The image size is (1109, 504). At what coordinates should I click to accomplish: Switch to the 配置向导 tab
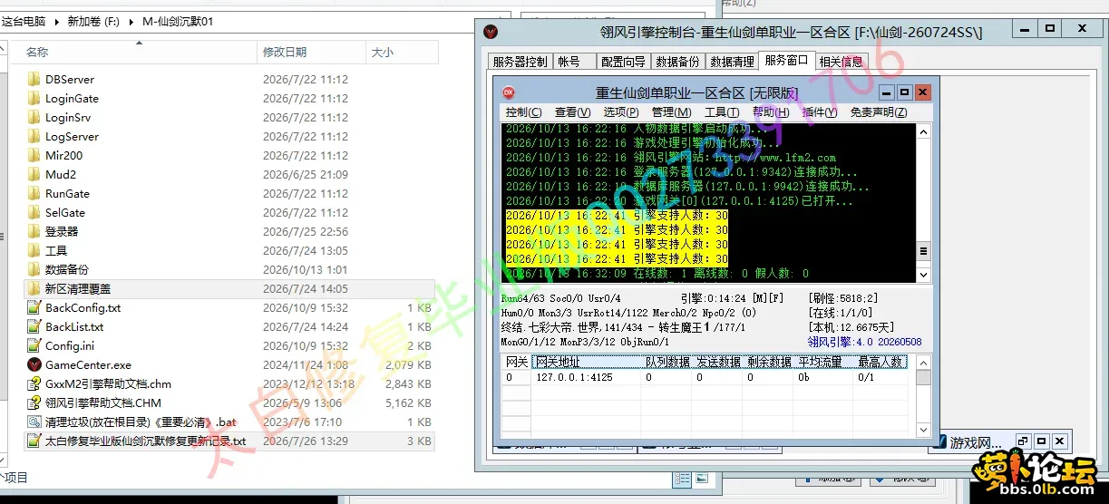pyautogui.click(x=623, y=62)
